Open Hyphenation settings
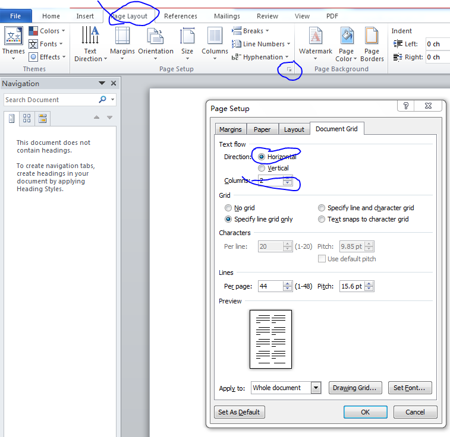 260,57
